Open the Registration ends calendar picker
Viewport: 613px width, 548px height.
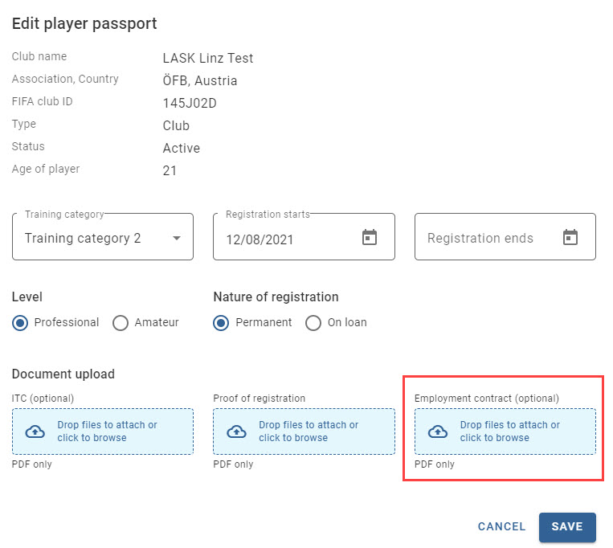[x=570, y=237]
